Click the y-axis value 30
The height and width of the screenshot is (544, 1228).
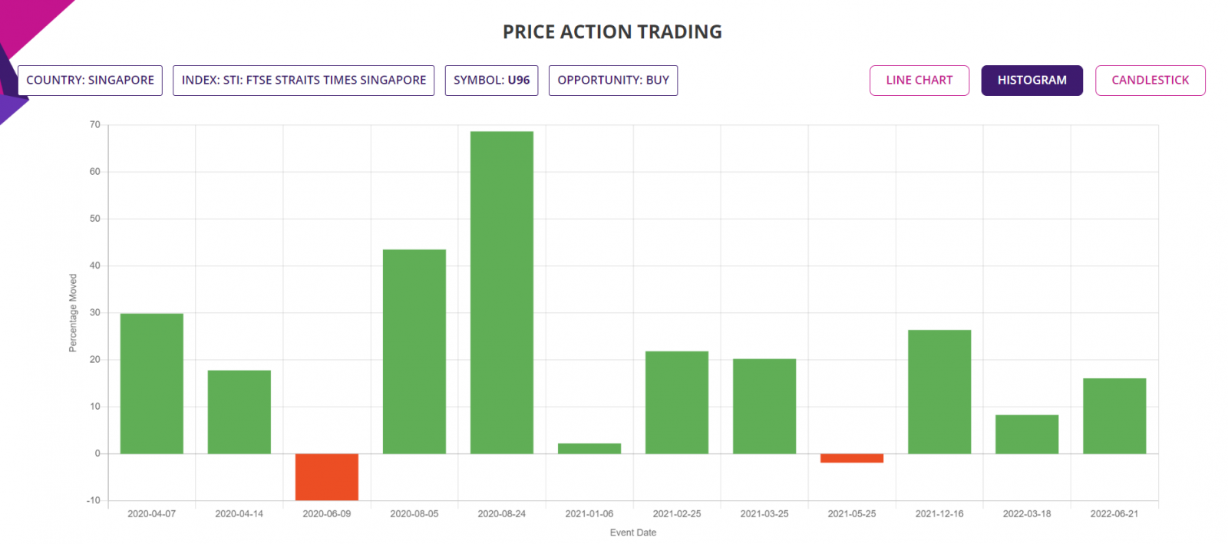click(95, 313)
